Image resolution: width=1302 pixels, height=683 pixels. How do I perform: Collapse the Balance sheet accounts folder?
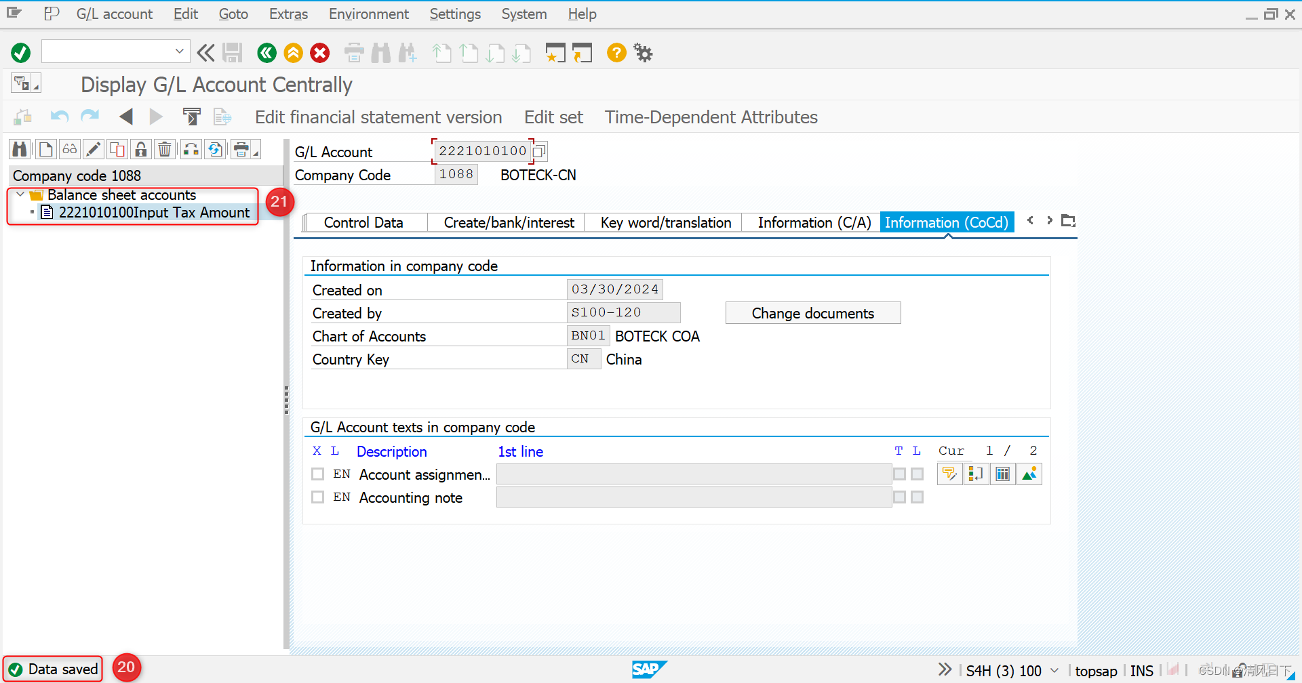coord(20,194)
